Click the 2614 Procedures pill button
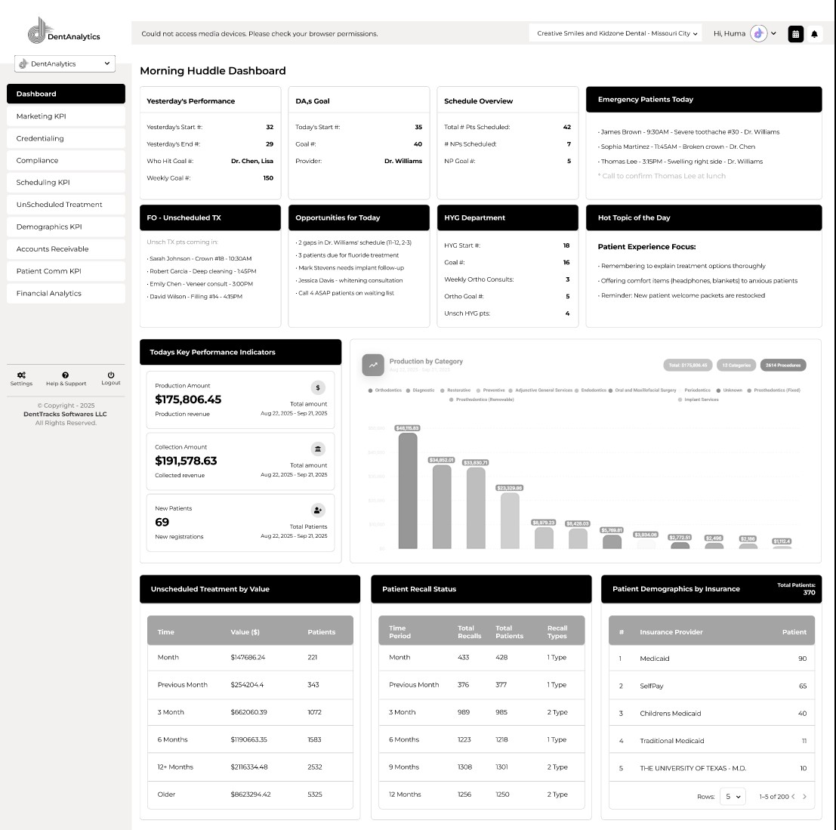Viewport: 836px width, 830px height. coord(783,365)
